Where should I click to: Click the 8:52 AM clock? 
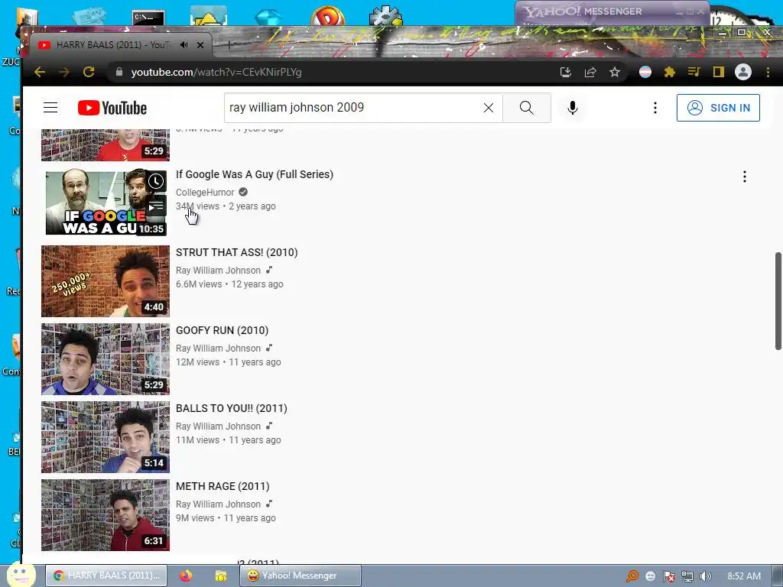(x=744, y=576)
